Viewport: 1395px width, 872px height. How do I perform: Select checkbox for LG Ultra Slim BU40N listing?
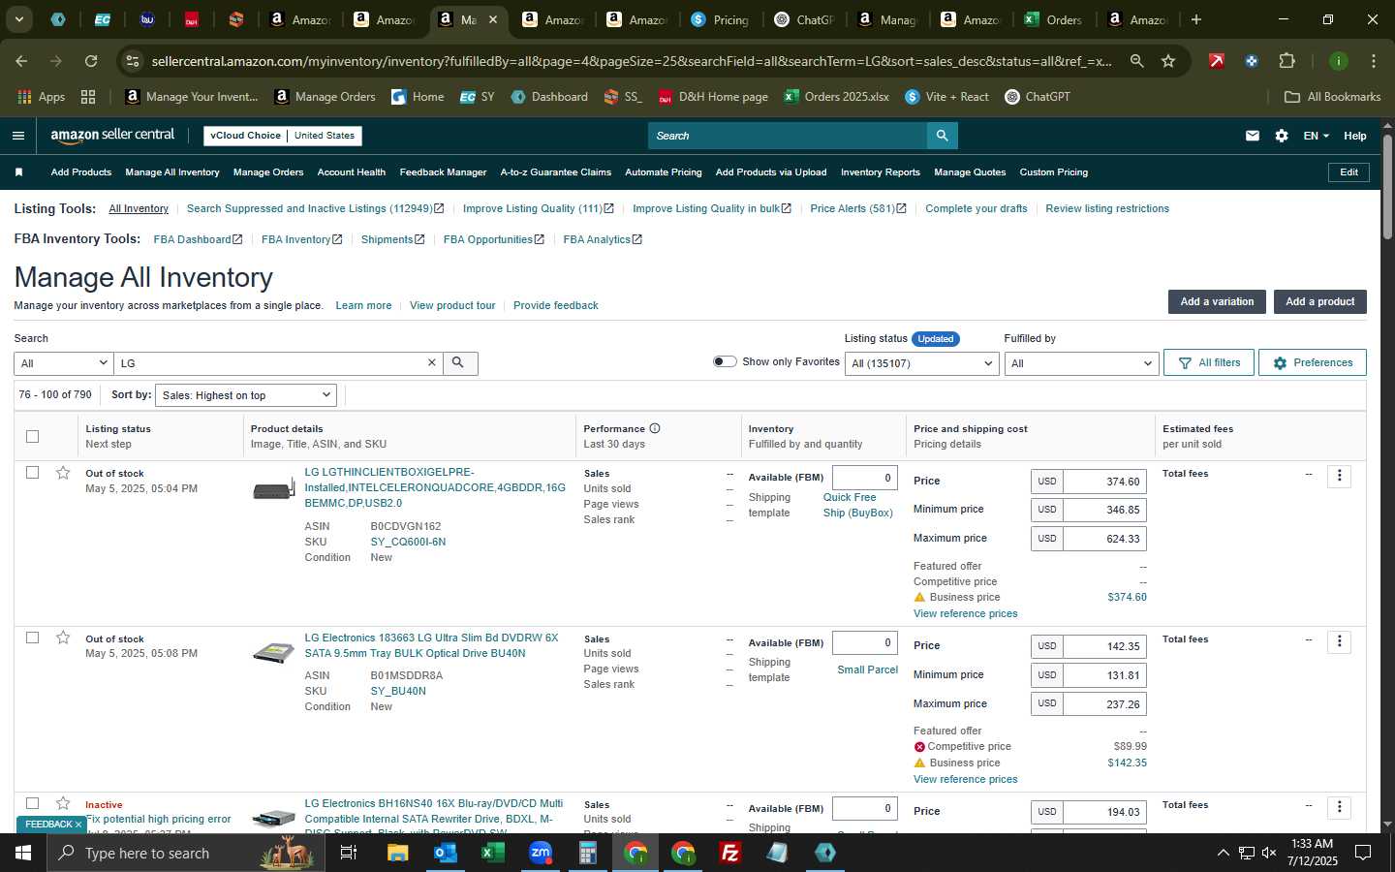coord(32,638)
